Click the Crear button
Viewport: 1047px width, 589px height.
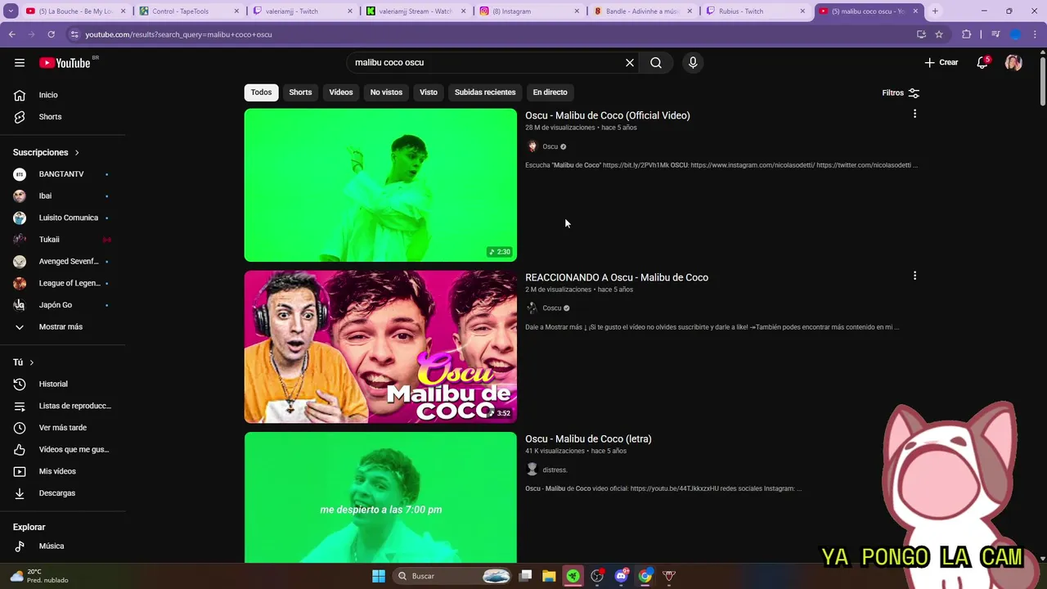click(941, 63)
